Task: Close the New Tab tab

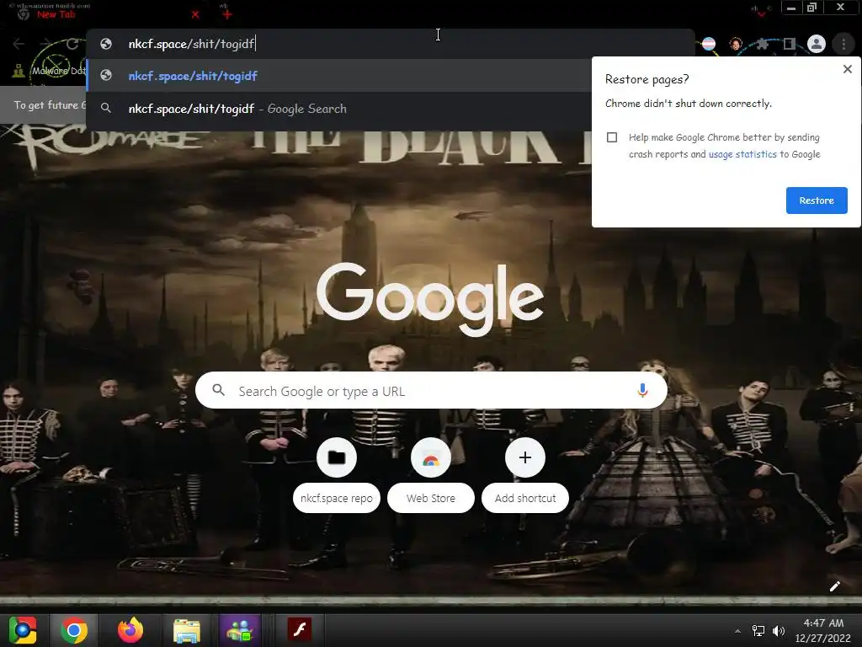Action: [x=195, y=15]
